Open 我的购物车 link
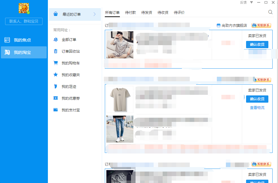 tap(70, 63)
